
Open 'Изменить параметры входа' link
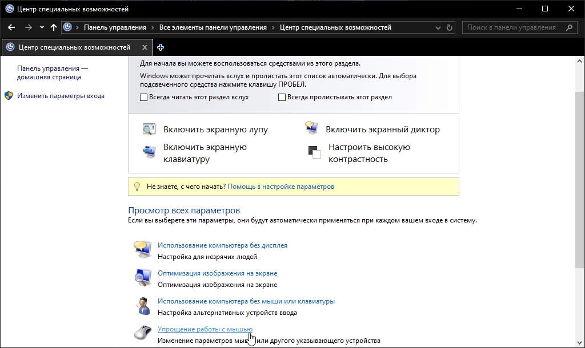(x=61, y=96)
